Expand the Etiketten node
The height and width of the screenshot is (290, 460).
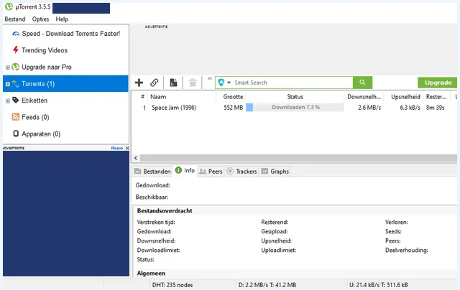[8, 100]
